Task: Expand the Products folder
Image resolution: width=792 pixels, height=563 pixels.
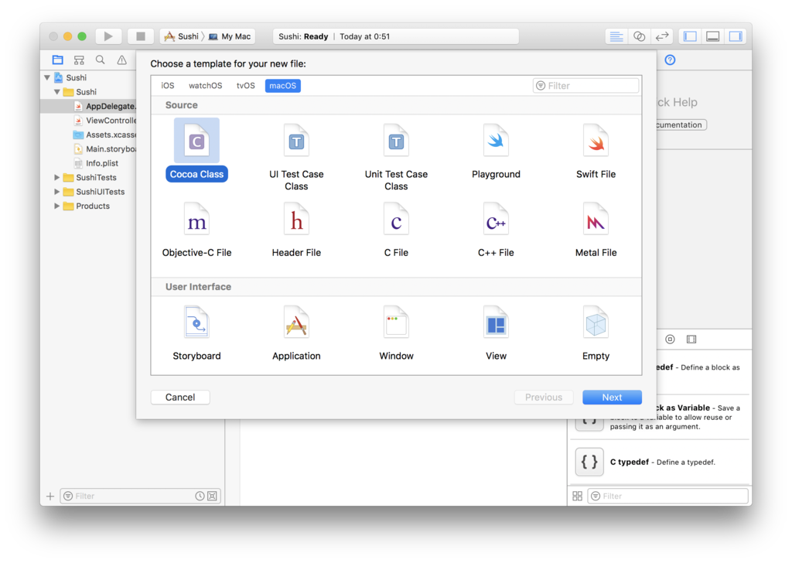Action: point(57,206)
